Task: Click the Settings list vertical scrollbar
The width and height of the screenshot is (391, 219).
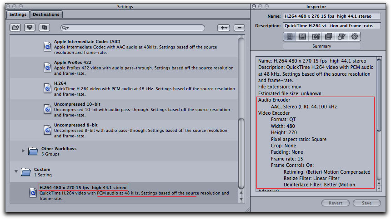Action: point(241,150)
